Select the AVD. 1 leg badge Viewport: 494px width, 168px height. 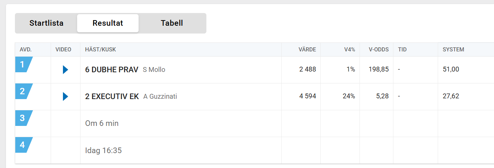coord(23,64)
